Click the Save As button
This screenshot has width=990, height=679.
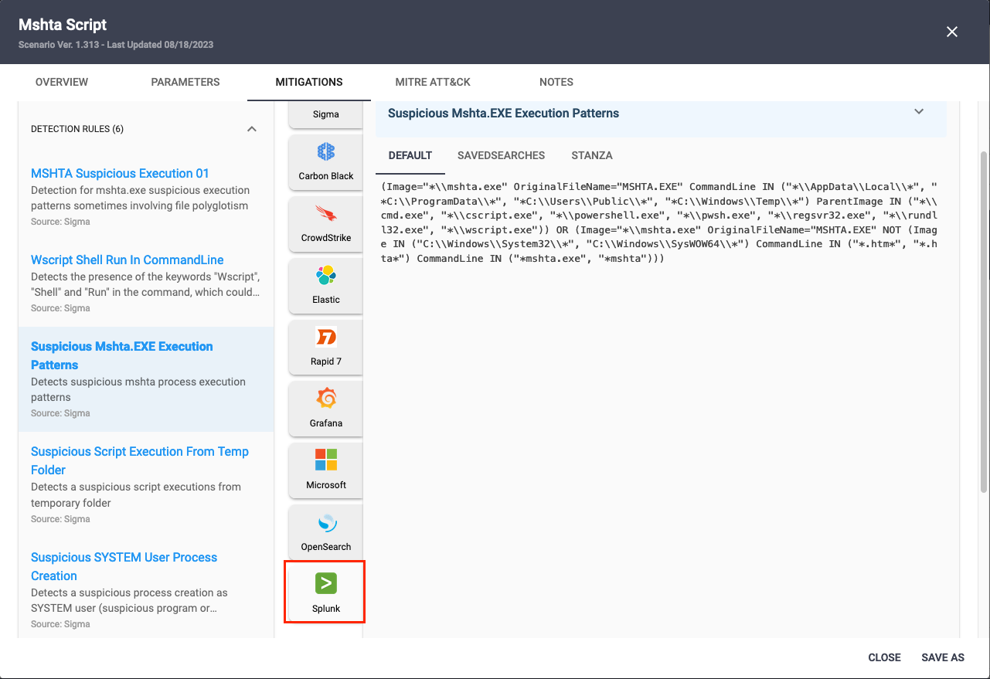coord(942,657)
